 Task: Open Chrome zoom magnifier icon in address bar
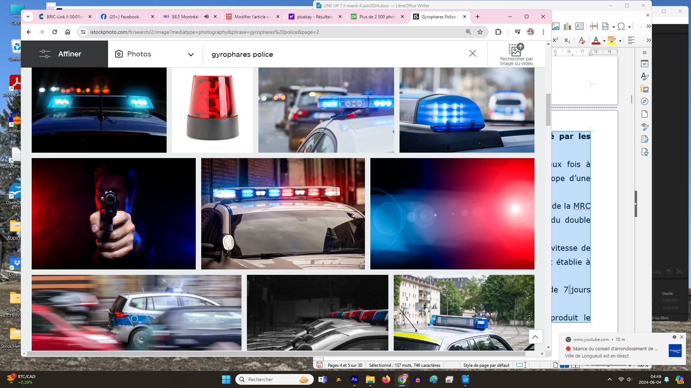point(468,32)
